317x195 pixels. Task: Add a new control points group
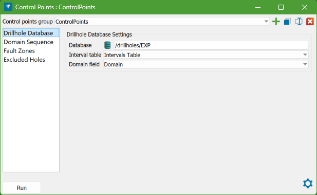276,22
